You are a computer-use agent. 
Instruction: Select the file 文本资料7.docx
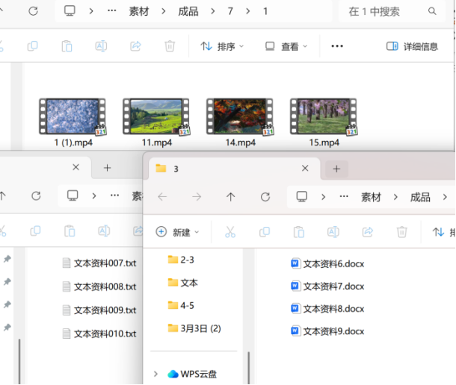click(x=327, y=287)
